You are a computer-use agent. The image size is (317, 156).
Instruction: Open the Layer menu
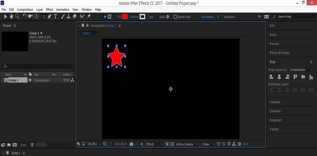coord(39,9)
